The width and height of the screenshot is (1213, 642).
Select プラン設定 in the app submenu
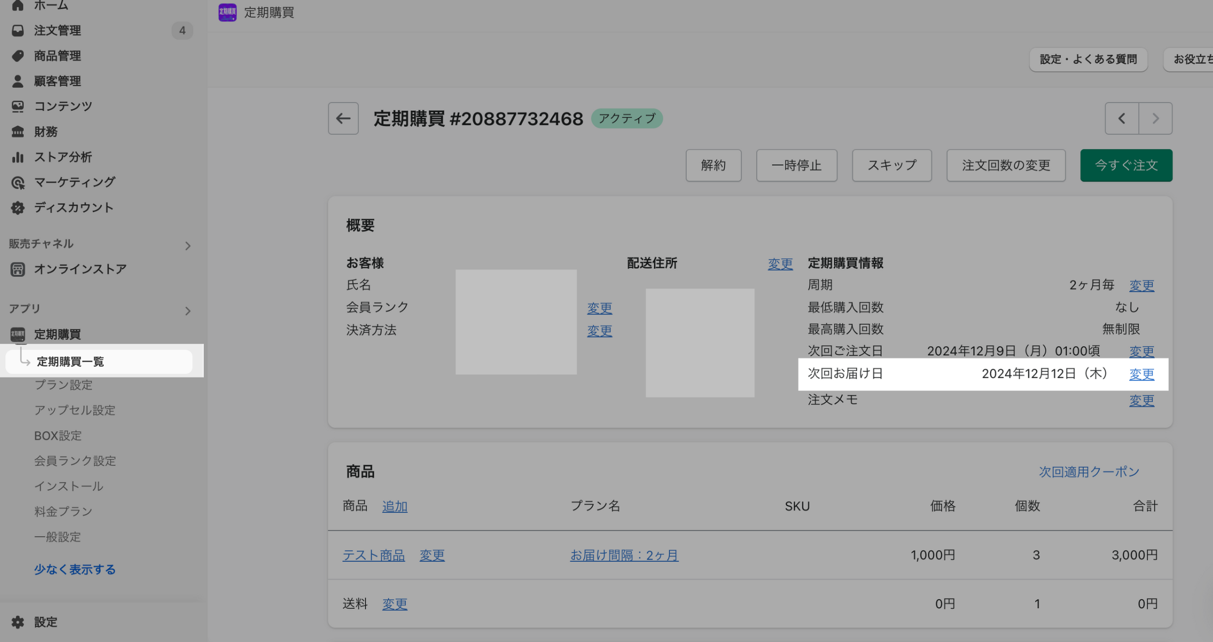tap(63, 385)
